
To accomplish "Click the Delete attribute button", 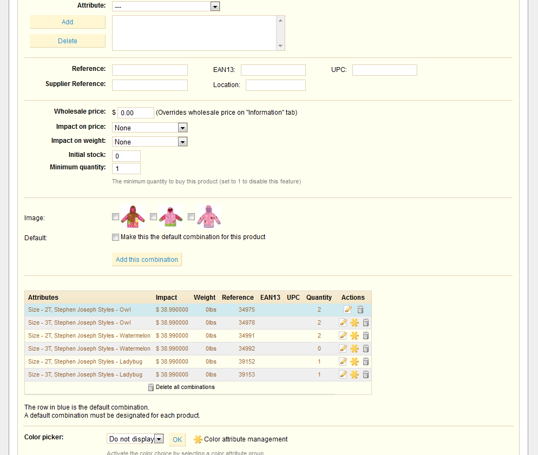I will [x=68, y=41].
